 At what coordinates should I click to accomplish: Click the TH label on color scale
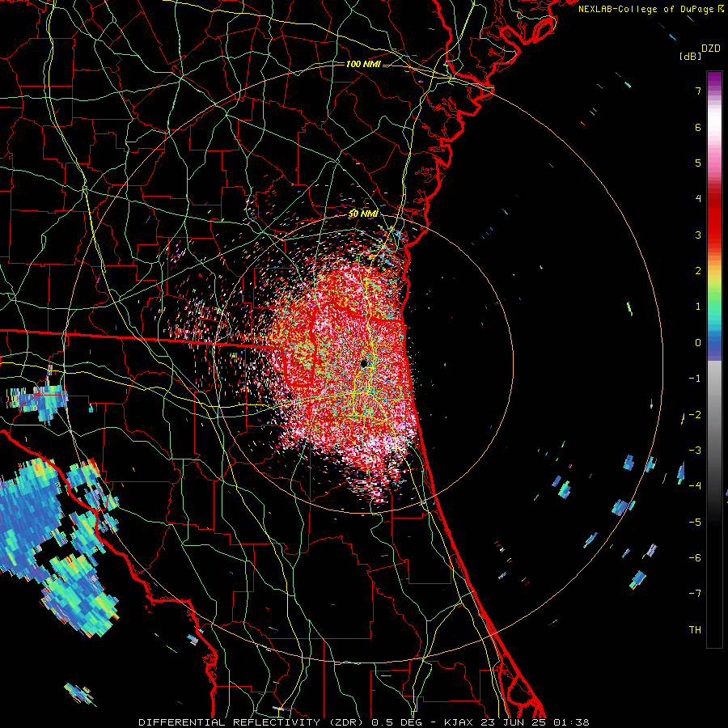pyautogui.click(x=695, y=629)
